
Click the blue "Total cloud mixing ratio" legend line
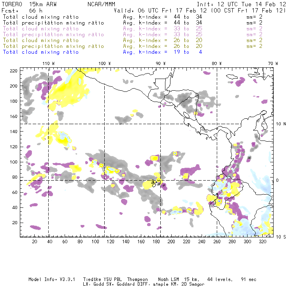click(x=40, y=52)
